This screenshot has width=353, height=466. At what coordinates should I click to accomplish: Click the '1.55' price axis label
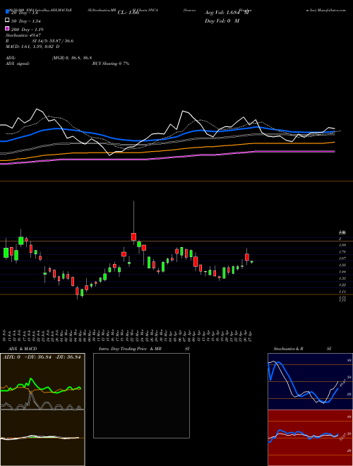pyautogui.click(x=342, y=265)
